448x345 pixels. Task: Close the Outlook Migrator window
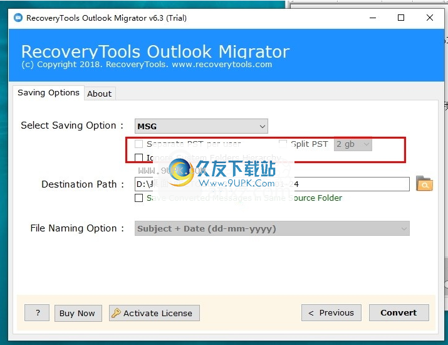click(429, 18)
